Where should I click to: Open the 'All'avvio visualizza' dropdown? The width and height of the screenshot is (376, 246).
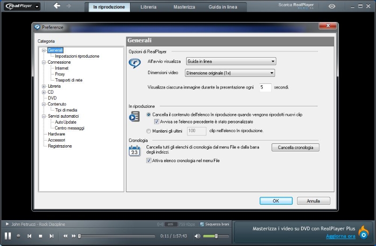coord(231,61)
